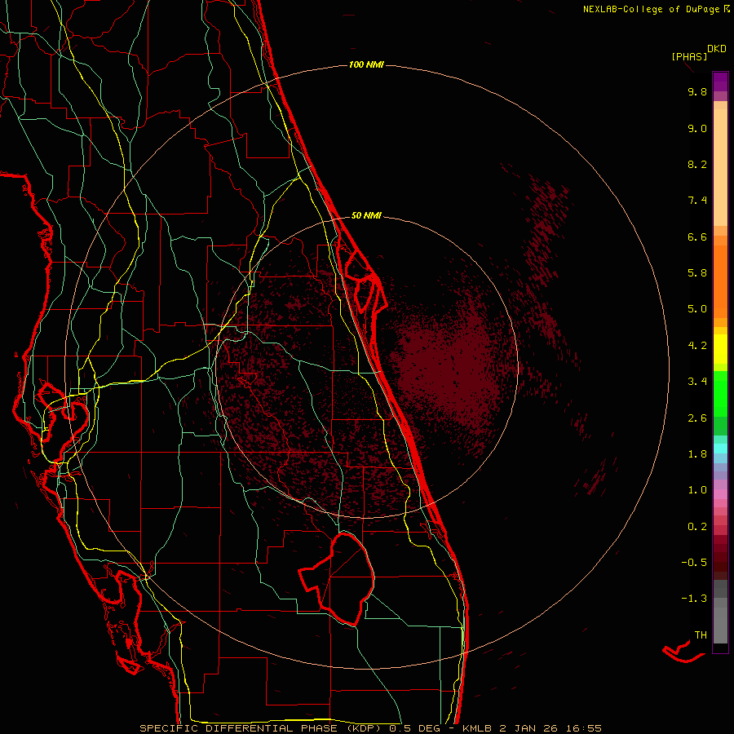Screen dimensions: 734x734
Task: Click the 'TH' label at the bottom of the color scale
Action: coord(701,635)
